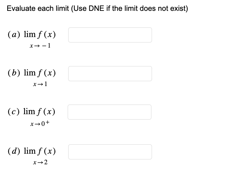This screenshot has width=243, height=191.
Task: Click the subscript x approaches -1
Action: (x=40, y=46)
